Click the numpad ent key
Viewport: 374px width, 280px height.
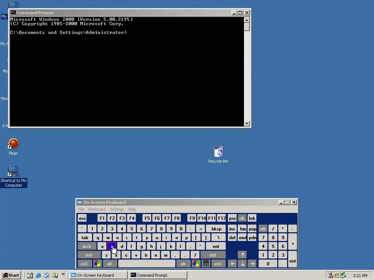point(293,259)
